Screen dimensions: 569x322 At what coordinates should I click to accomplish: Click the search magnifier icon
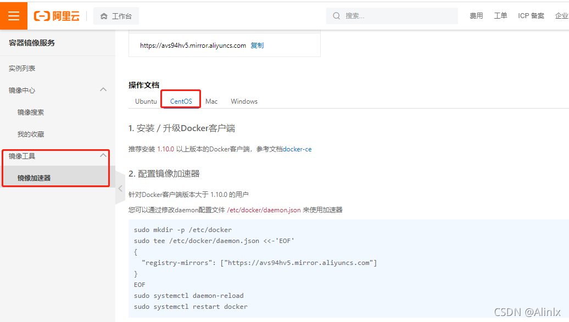(336, 16)
